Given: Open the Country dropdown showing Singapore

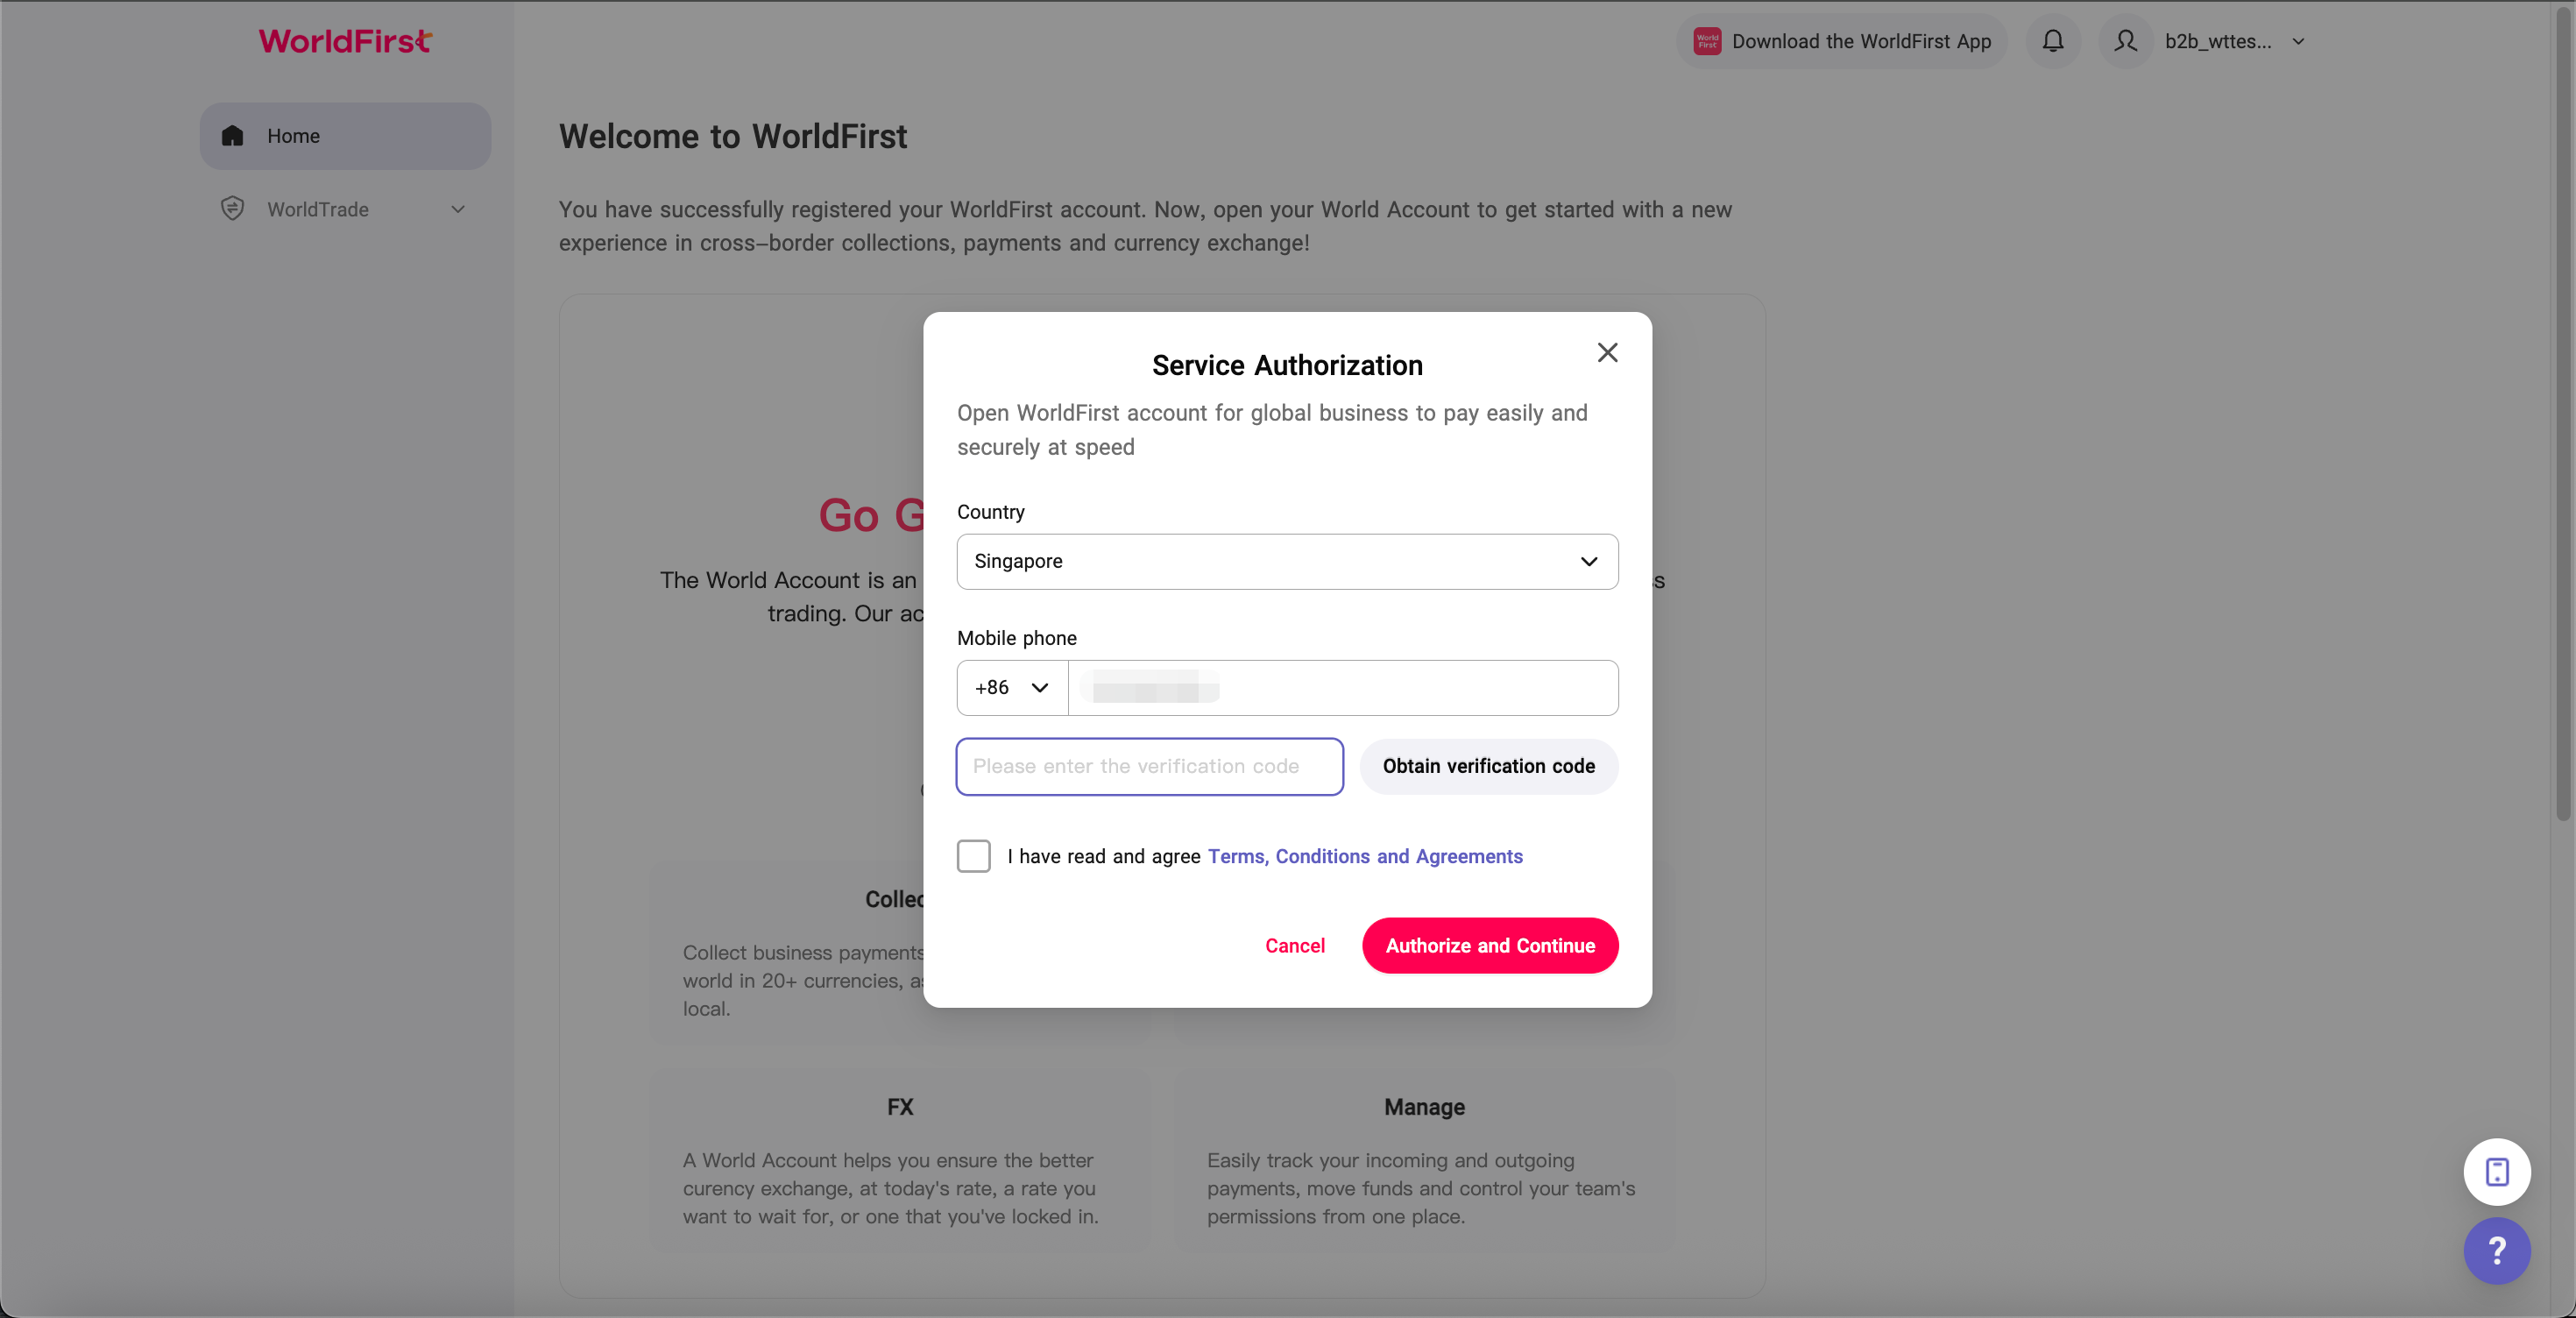Looking at the screenshot, I should pos(1287,561).
